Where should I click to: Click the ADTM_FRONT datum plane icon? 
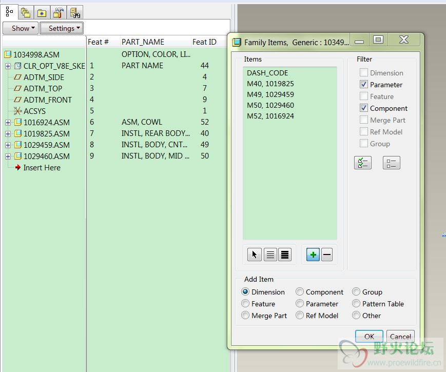point(17,100)
